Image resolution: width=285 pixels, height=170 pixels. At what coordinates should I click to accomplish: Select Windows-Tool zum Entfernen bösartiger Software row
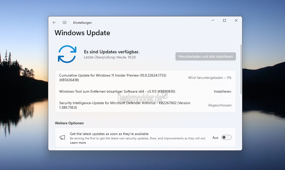click(x=145, y=91)
